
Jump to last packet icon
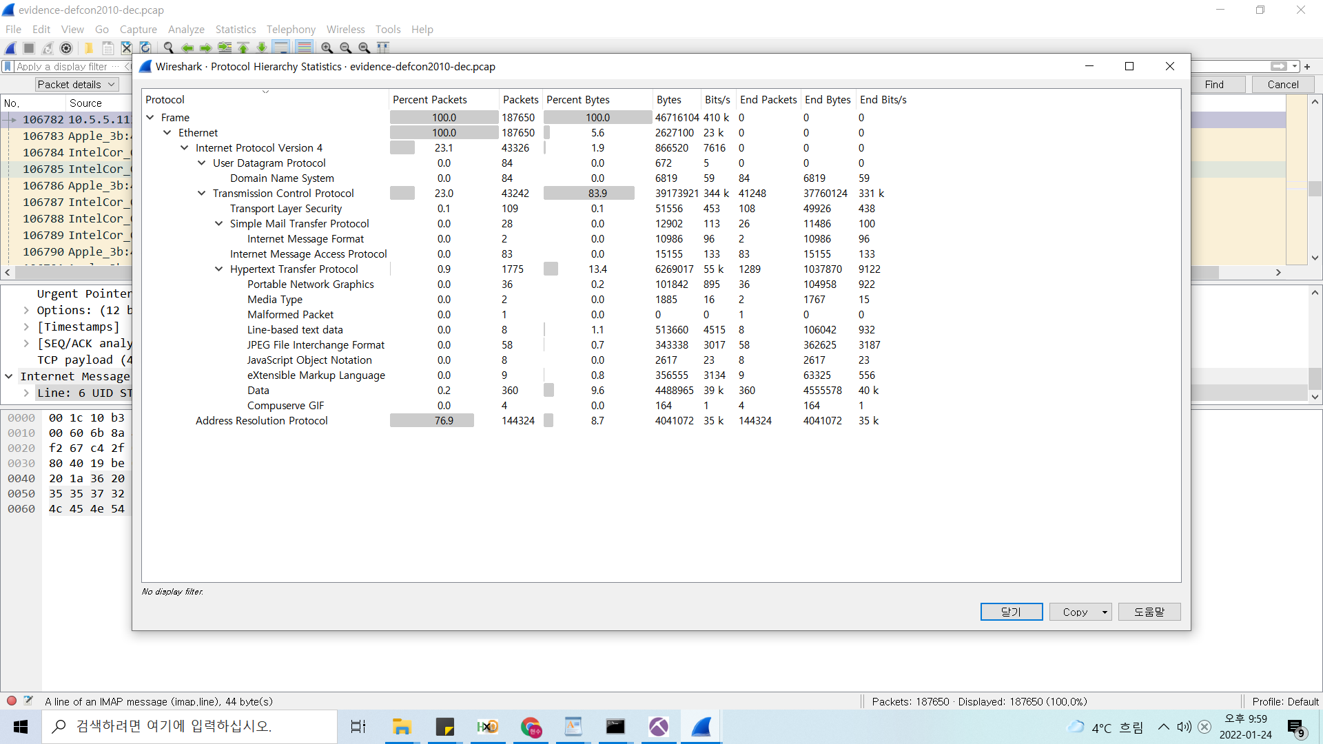(262, 48)
